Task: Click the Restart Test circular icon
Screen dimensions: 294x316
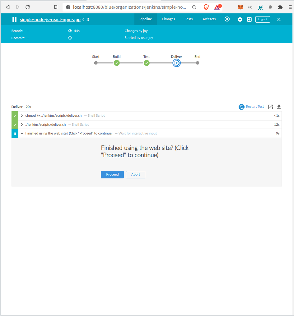Action: pos(241,107)
